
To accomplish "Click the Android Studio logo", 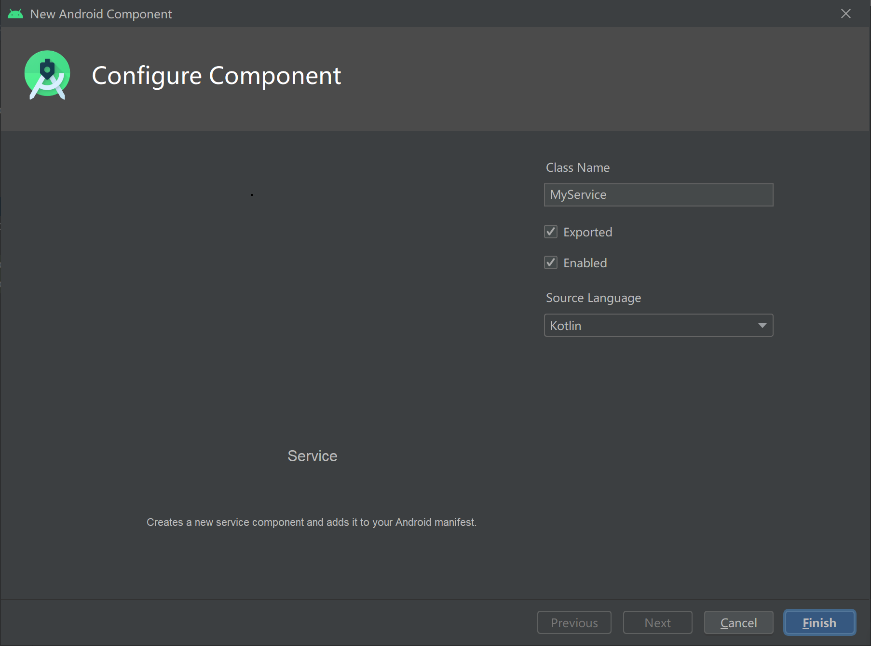I will click(47, 75).
